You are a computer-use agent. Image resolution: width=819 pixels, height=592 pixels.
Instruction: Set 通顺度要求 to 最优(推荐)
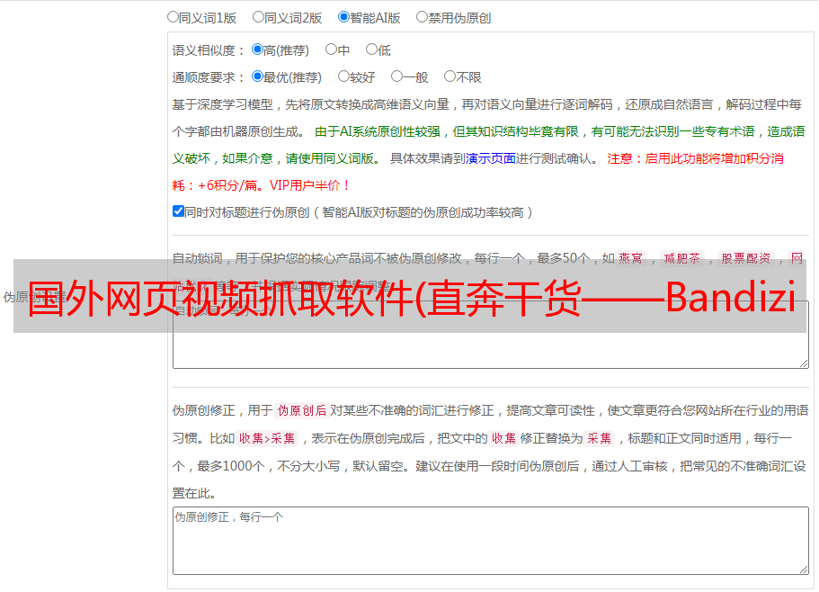pos(257,76)
